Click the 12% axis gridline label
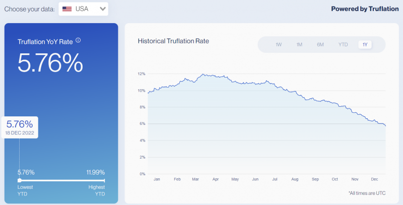The width and height of the screenshot is (403, 205). pos(142,74)
